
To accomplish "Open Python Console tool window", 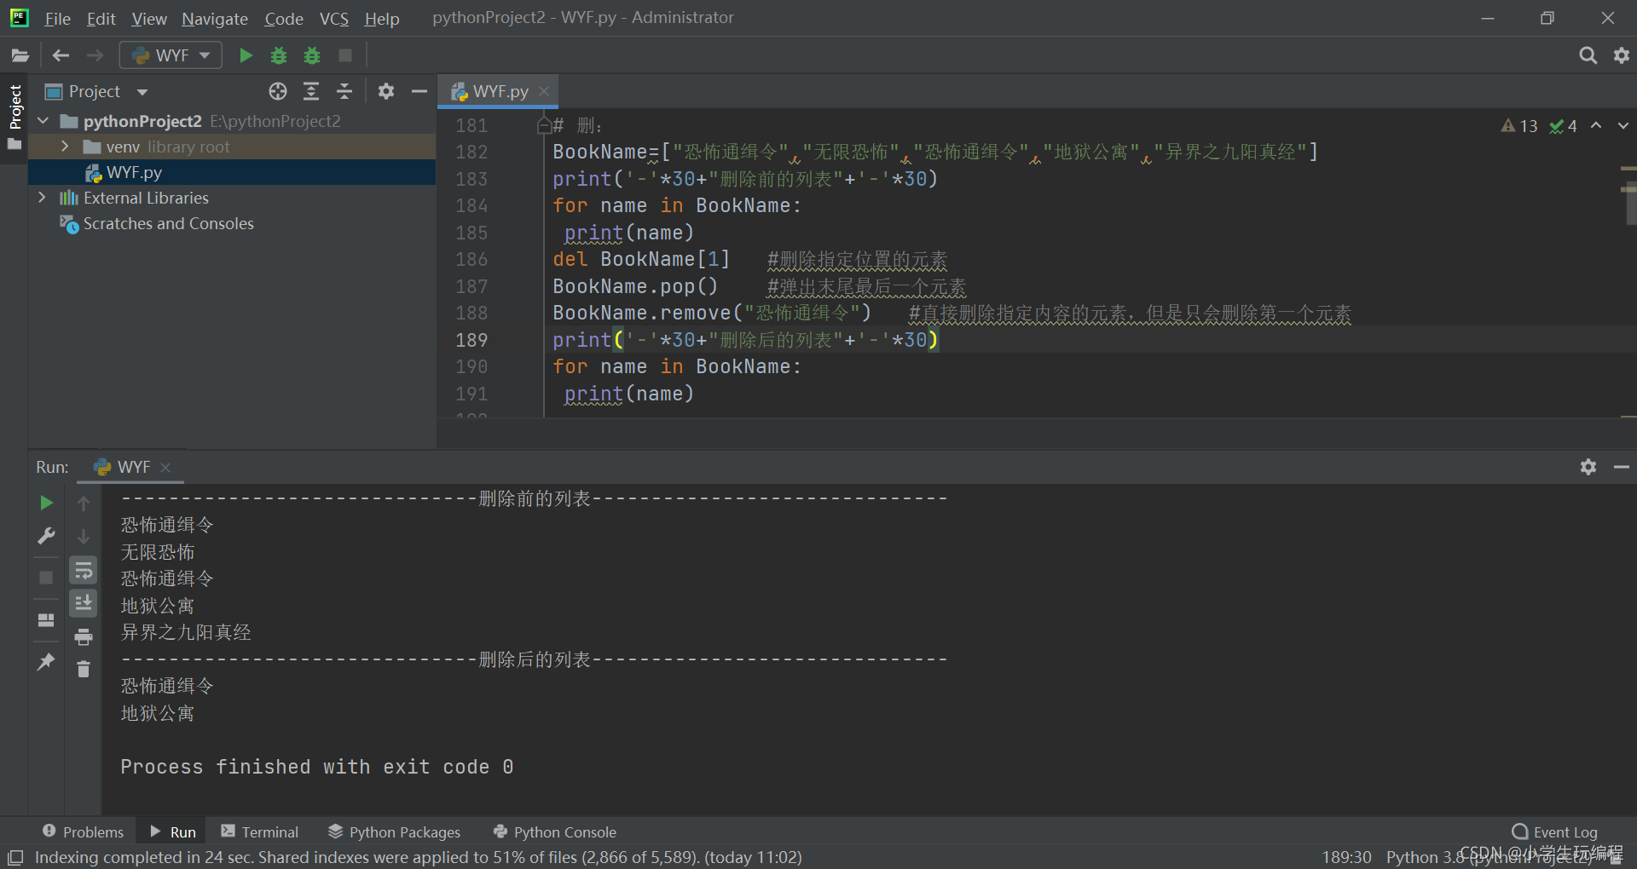I will point(554,832).
